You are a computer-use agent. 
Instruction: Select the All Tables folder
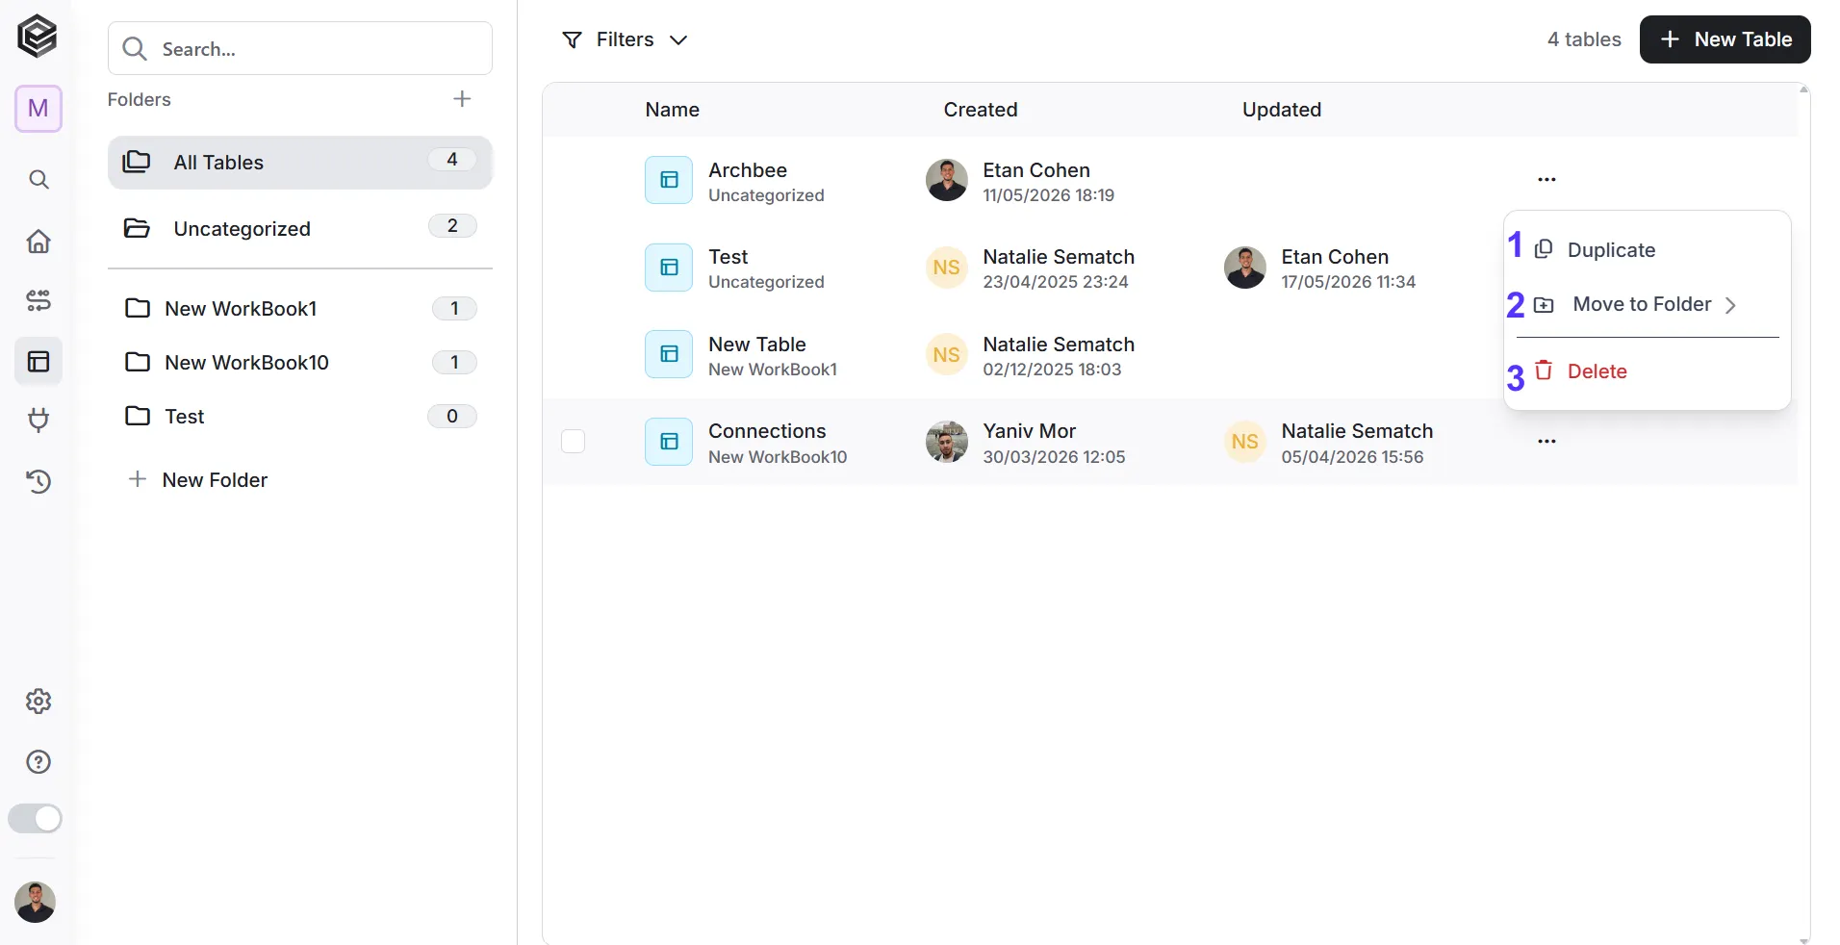tap(300, 163)
